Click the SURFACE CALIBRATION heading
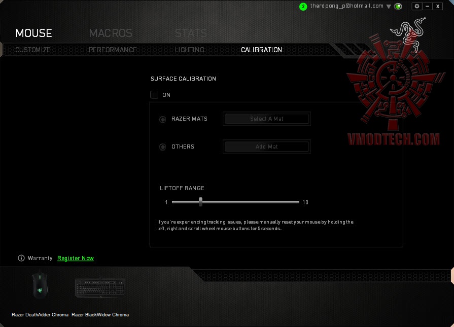This screenshot has height=327, width=454. tap(183, 79)
